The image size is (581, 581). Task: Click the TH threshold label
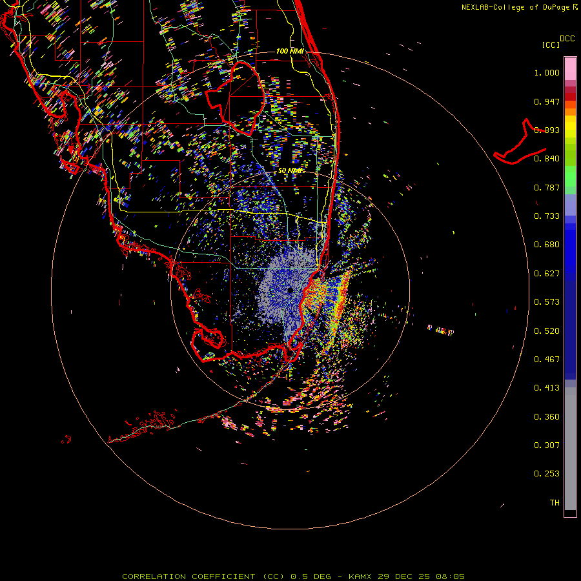tap(555, 503)
